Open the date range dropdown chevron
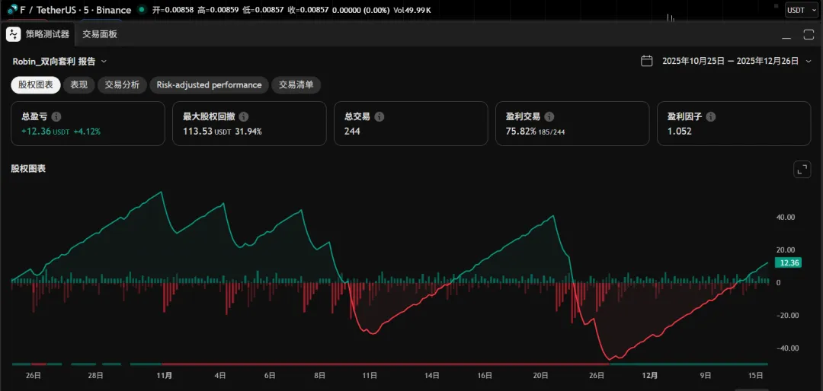Screen dimensions: 823x391 click(809, 62)
